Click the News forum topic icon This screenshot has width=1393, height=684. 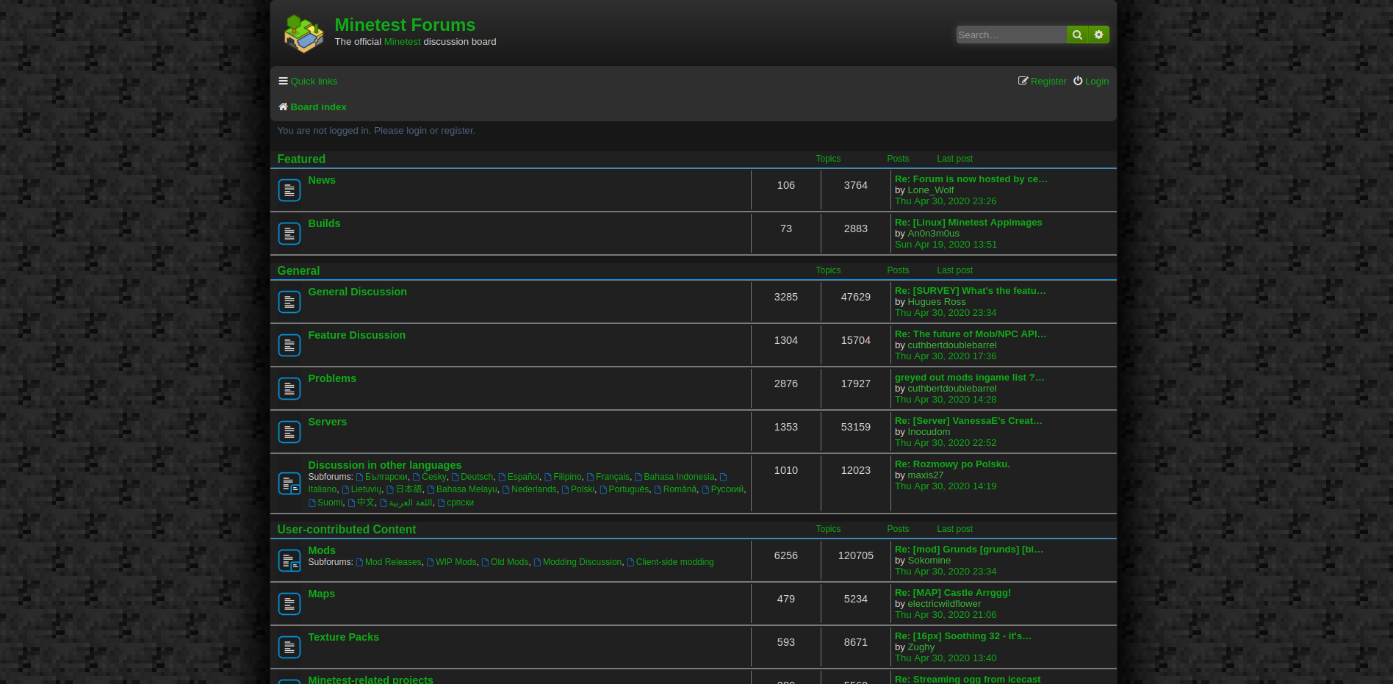click(289, 190)
